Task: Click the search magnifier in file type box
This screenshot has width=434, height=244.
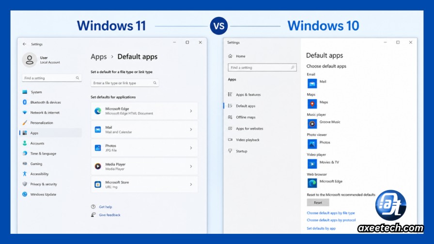Action: (x=155, y=83)
